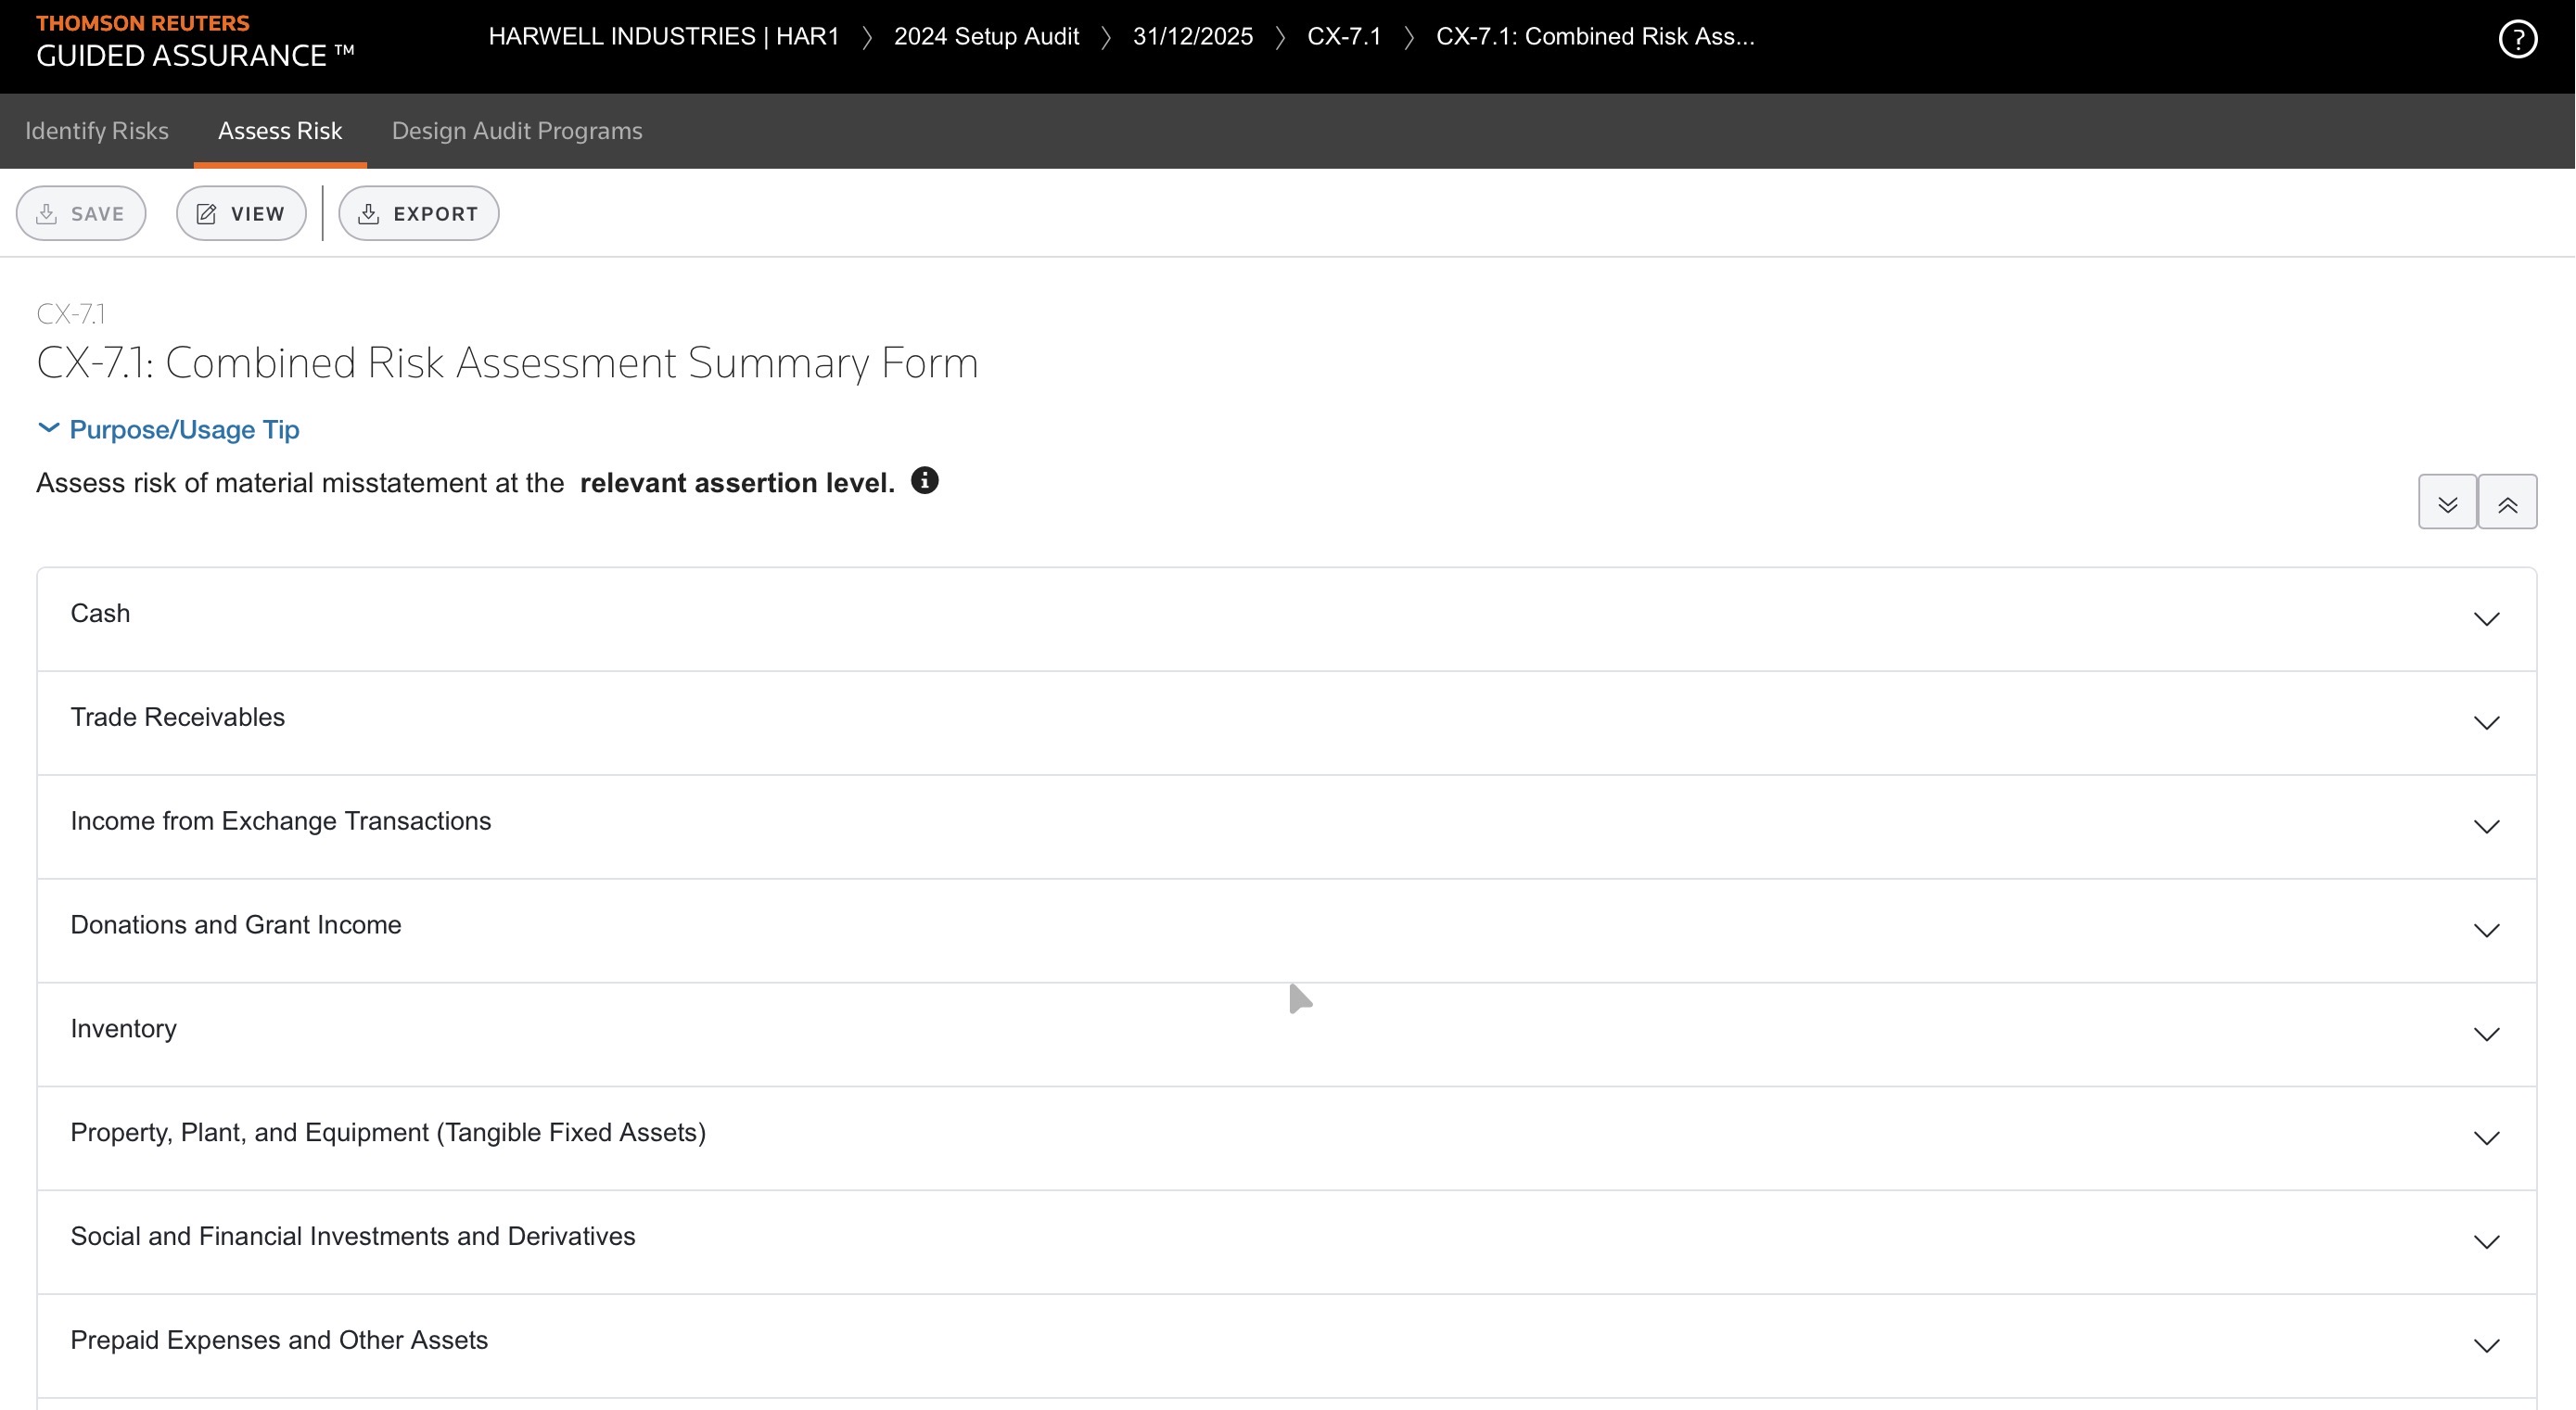
Task: Collapse the Purpose/Usage Tip section
Action: point(169,430)
